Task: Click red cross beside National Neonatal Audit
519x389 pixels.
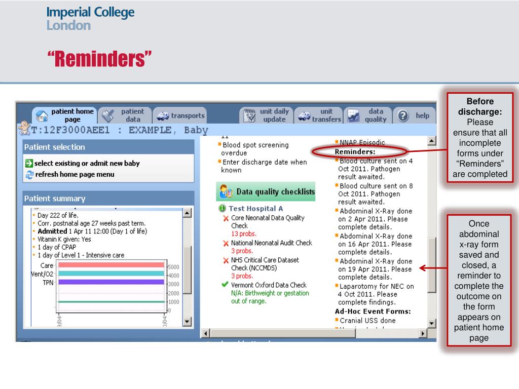Action: (226, 244)
